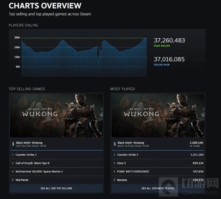Click See All 100 Most Played button

pos(158,188)
